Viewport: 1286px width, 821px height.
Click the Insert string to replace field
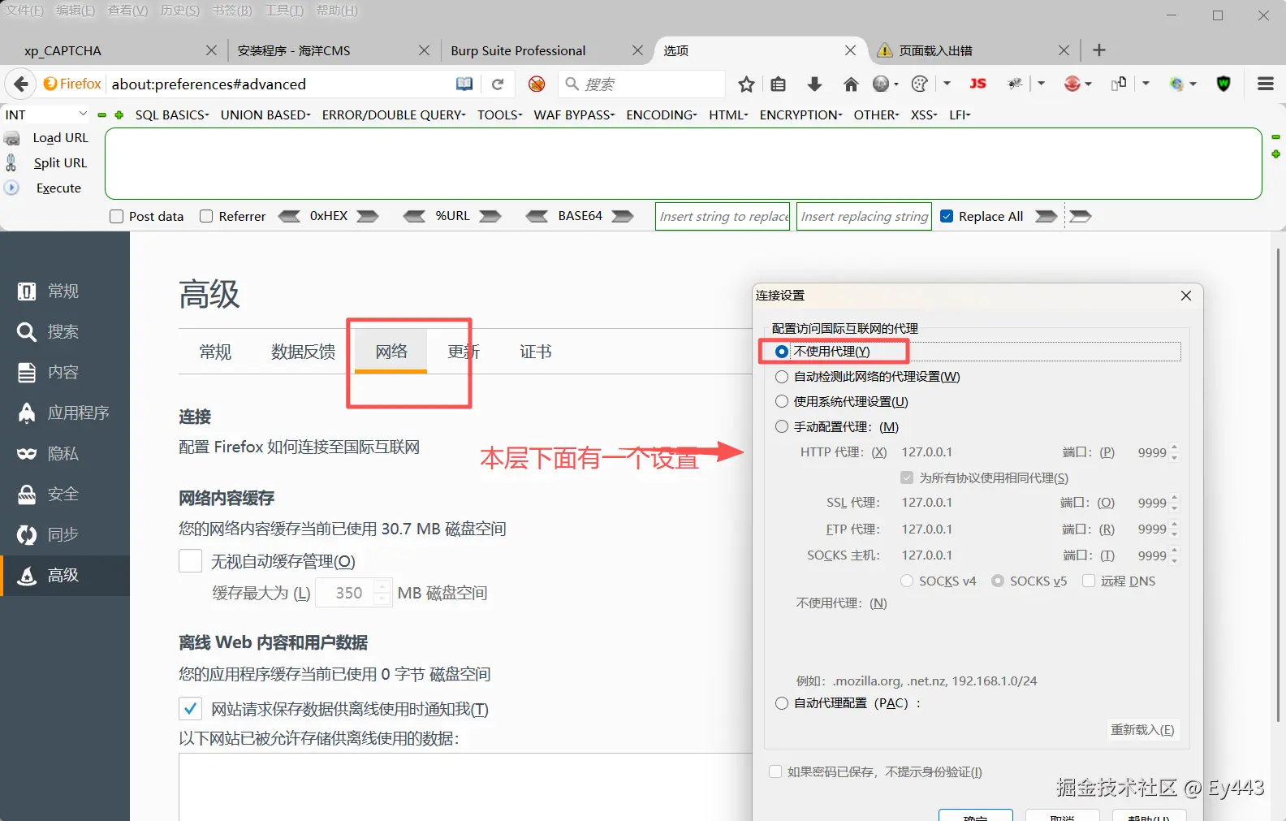coord(723,216)
